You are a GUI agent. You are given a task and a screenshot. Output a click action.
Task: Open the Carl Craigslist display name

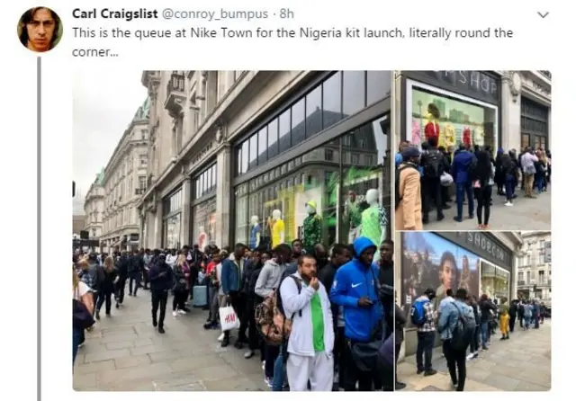[114, 14]
